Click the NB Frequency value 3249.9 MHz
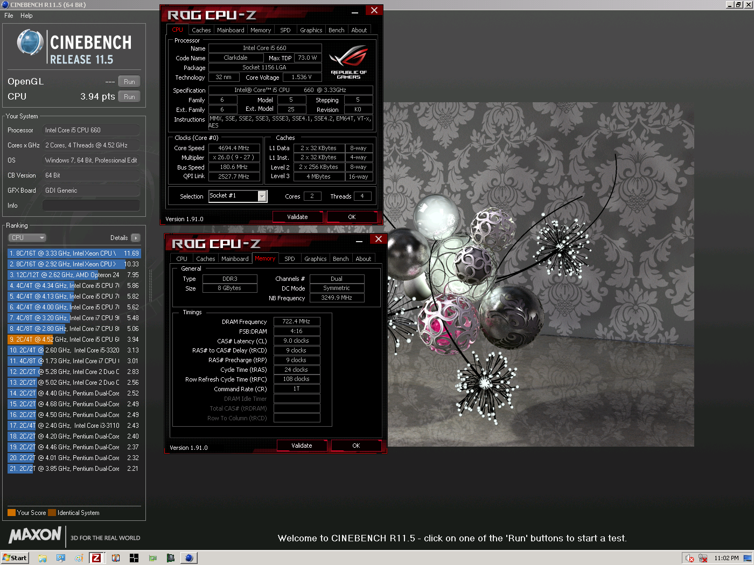 pos(337,298)
